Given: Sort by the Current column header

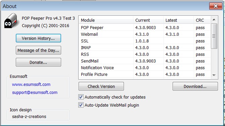Looking at the screenshot, I should [x=148, y=20].
